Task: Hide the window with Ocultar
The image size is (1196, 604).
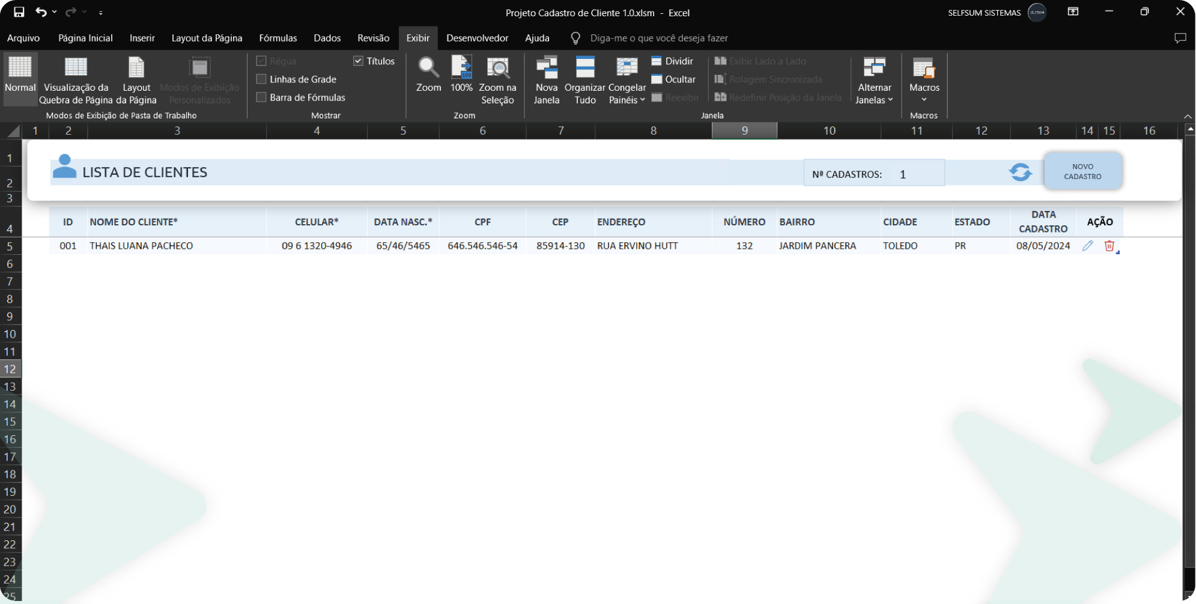Action: pos(673,79)
